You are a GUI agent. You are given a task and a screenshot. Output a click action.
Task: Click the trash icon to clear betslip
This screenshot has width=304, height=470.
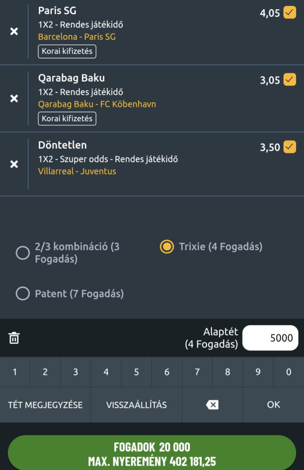14,338
